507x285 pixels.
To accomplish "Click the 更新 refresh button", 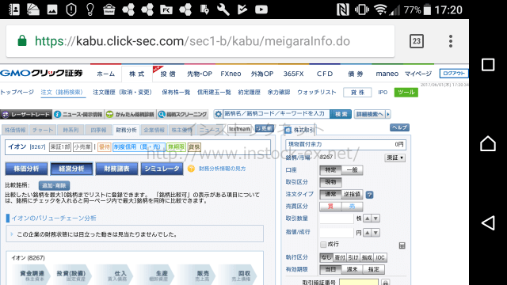I will tap(264, 128).
